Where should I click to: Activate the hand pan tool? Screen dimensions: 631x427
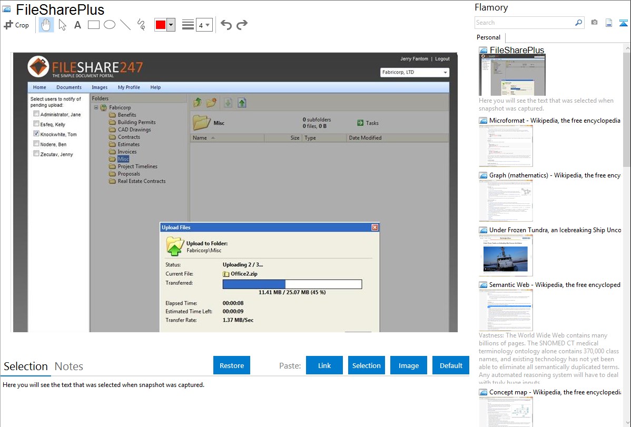(46, 25)
